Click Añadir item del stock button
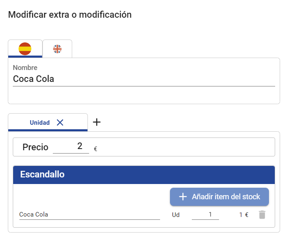The width and height of the screenshot is (290, 240). tap(219, 197)
